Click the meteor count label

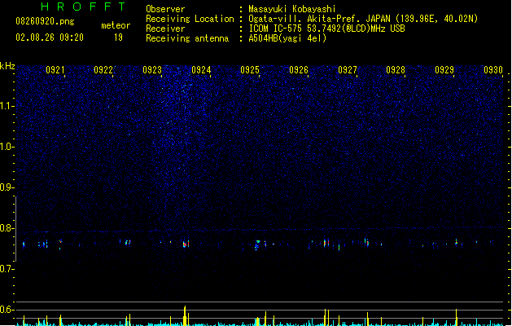116,25
